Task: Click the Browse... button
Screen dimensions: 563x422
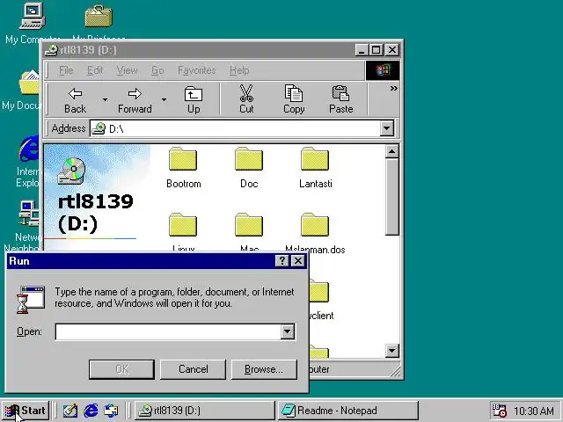Action: pyautogui.click(x=264, y=369)
